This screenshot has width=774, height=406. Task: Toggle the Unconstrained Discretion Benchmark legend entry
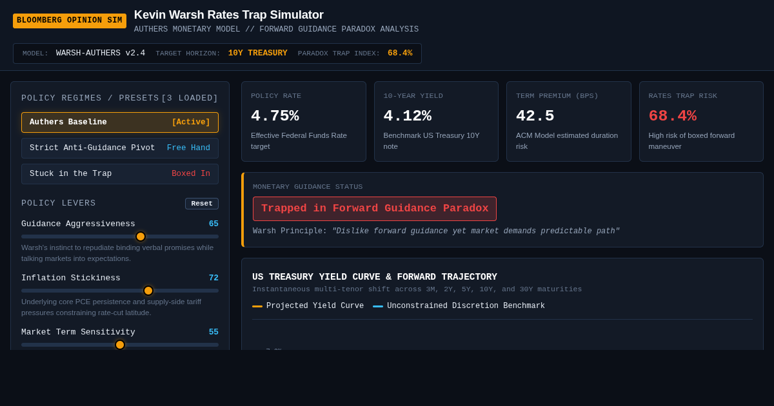click(459, 306)
